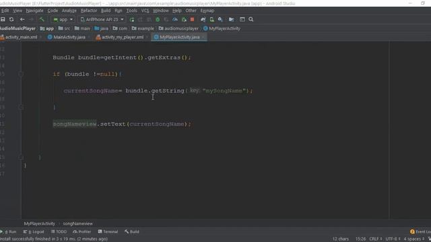Click the java folder breadcrumb

pyautogui.click(x=102, y=28)
